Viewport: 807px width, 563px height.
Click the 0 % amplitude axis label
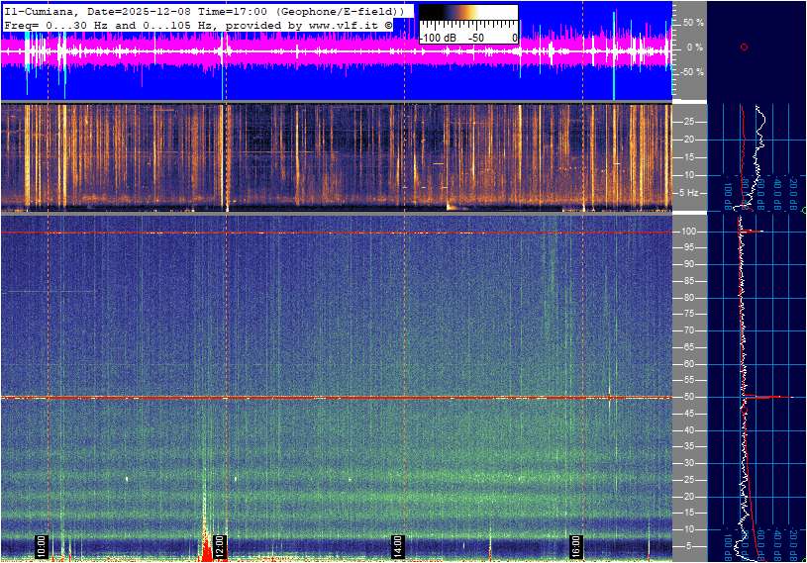694,47
